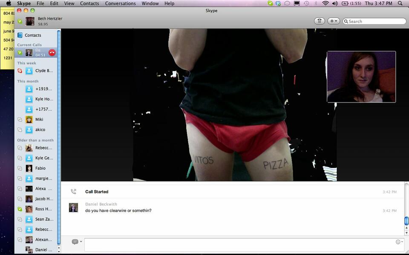Click the battery status (1:55)
This screenshot has height=255, width=409.
[351, 3]
